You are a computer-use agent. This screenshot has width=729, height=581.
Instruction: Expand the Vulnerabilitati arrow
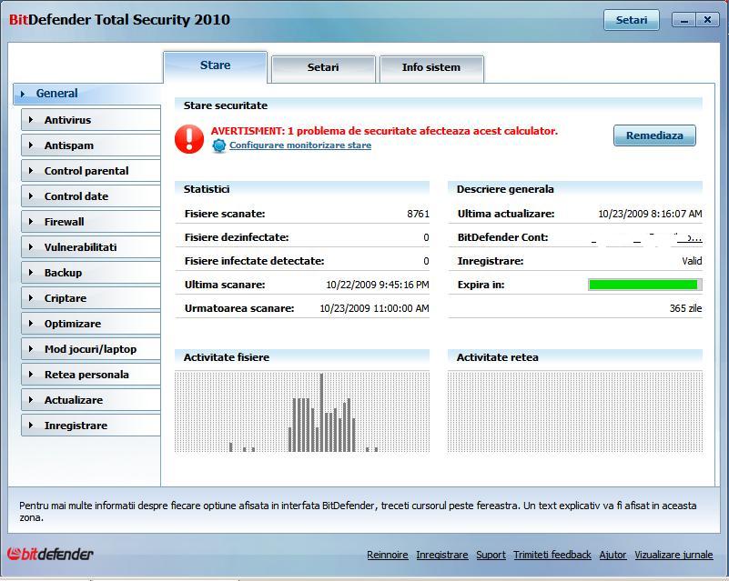[31, 247]
